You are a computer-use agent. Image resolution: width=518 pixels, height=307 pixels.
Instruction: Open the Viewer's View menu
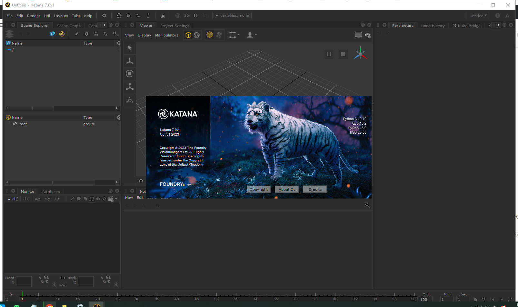click(x=129, y=35)
